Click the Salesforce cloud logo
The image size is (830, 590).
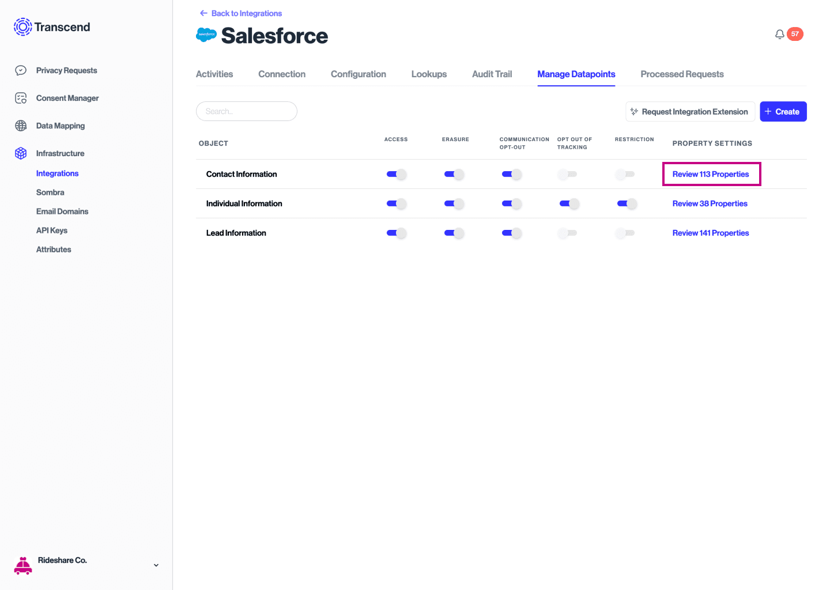[x=206, y=35]
